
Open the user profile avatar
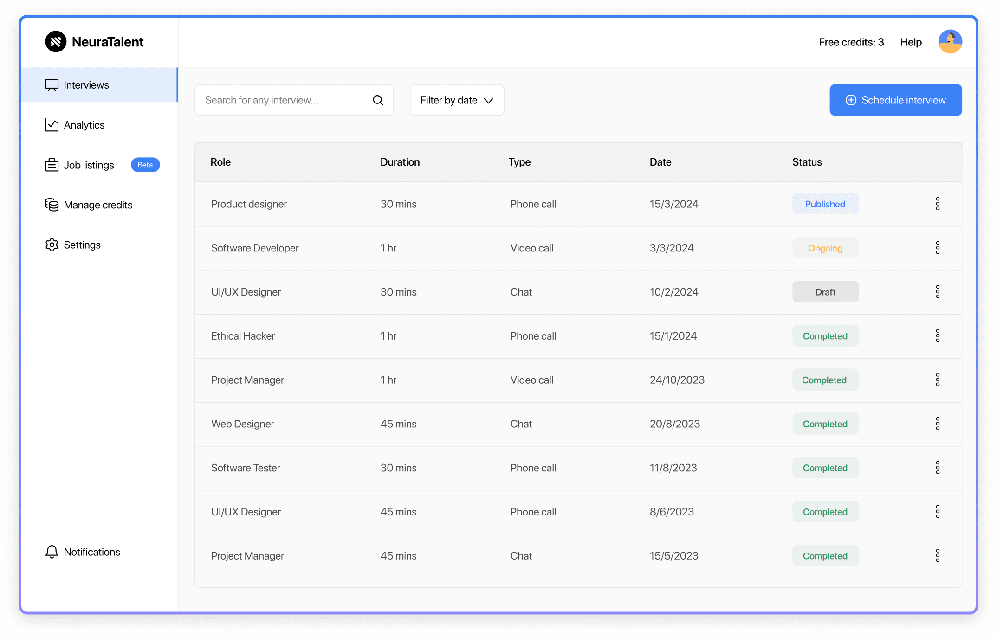pyautogui.click(x=950, y=42)
